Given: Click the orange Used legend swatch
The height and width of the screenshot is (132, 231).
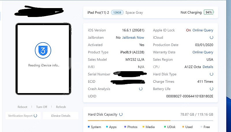Looking at the screenshot, I should click(183, 127).
